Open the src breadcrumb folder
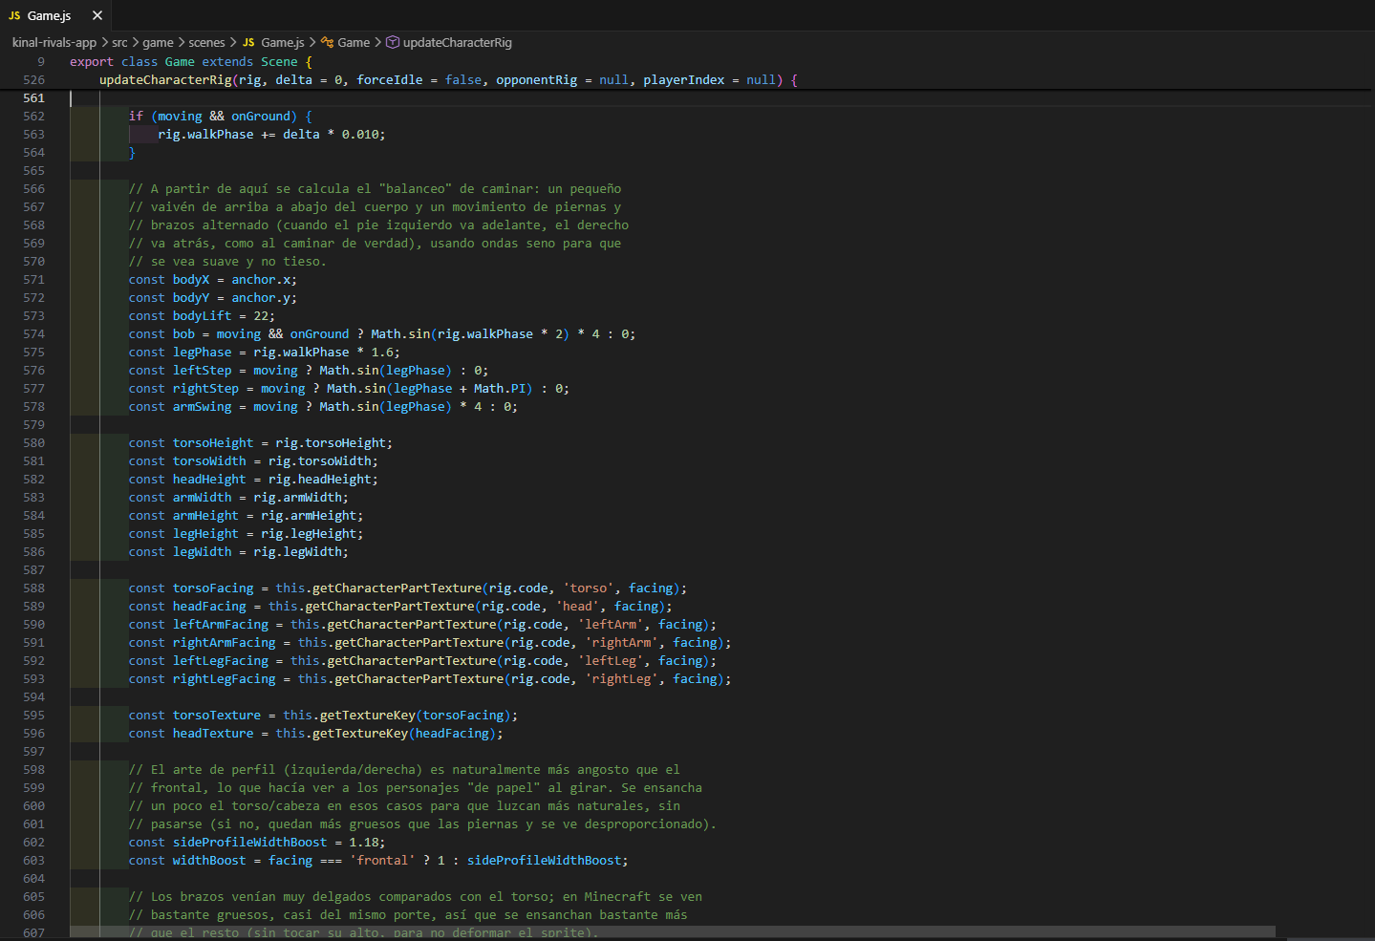 tap(119, 42)
